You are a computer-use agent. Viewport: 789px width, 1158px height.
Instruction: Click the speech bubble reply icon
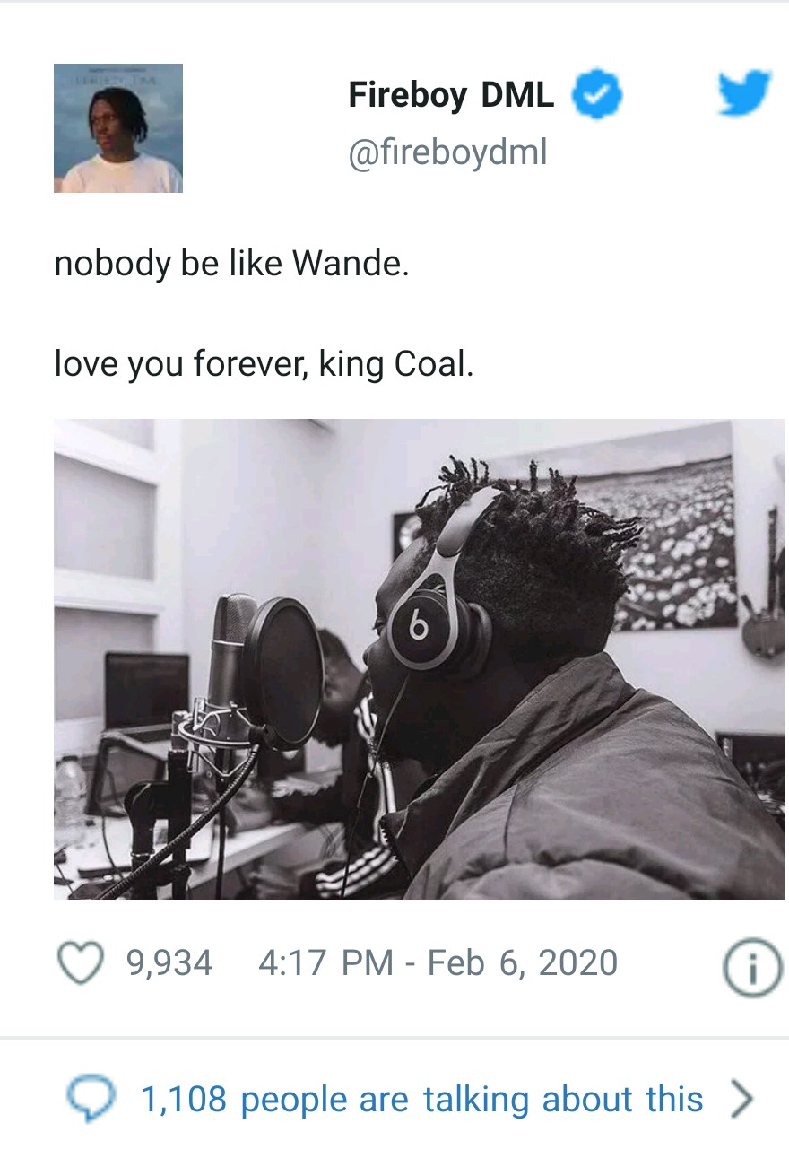point(91,1099)
